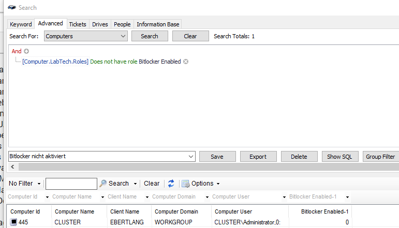The width and height of the screenshot is (399, 228).
Task: Click the refresh arrows icon in results toolbar
Action: (x=171, y=183)
